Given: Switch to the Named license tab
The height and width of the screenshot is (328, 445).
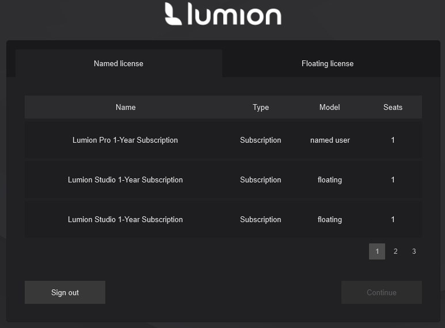Looking at the screenshot, I should click(119, 63).
